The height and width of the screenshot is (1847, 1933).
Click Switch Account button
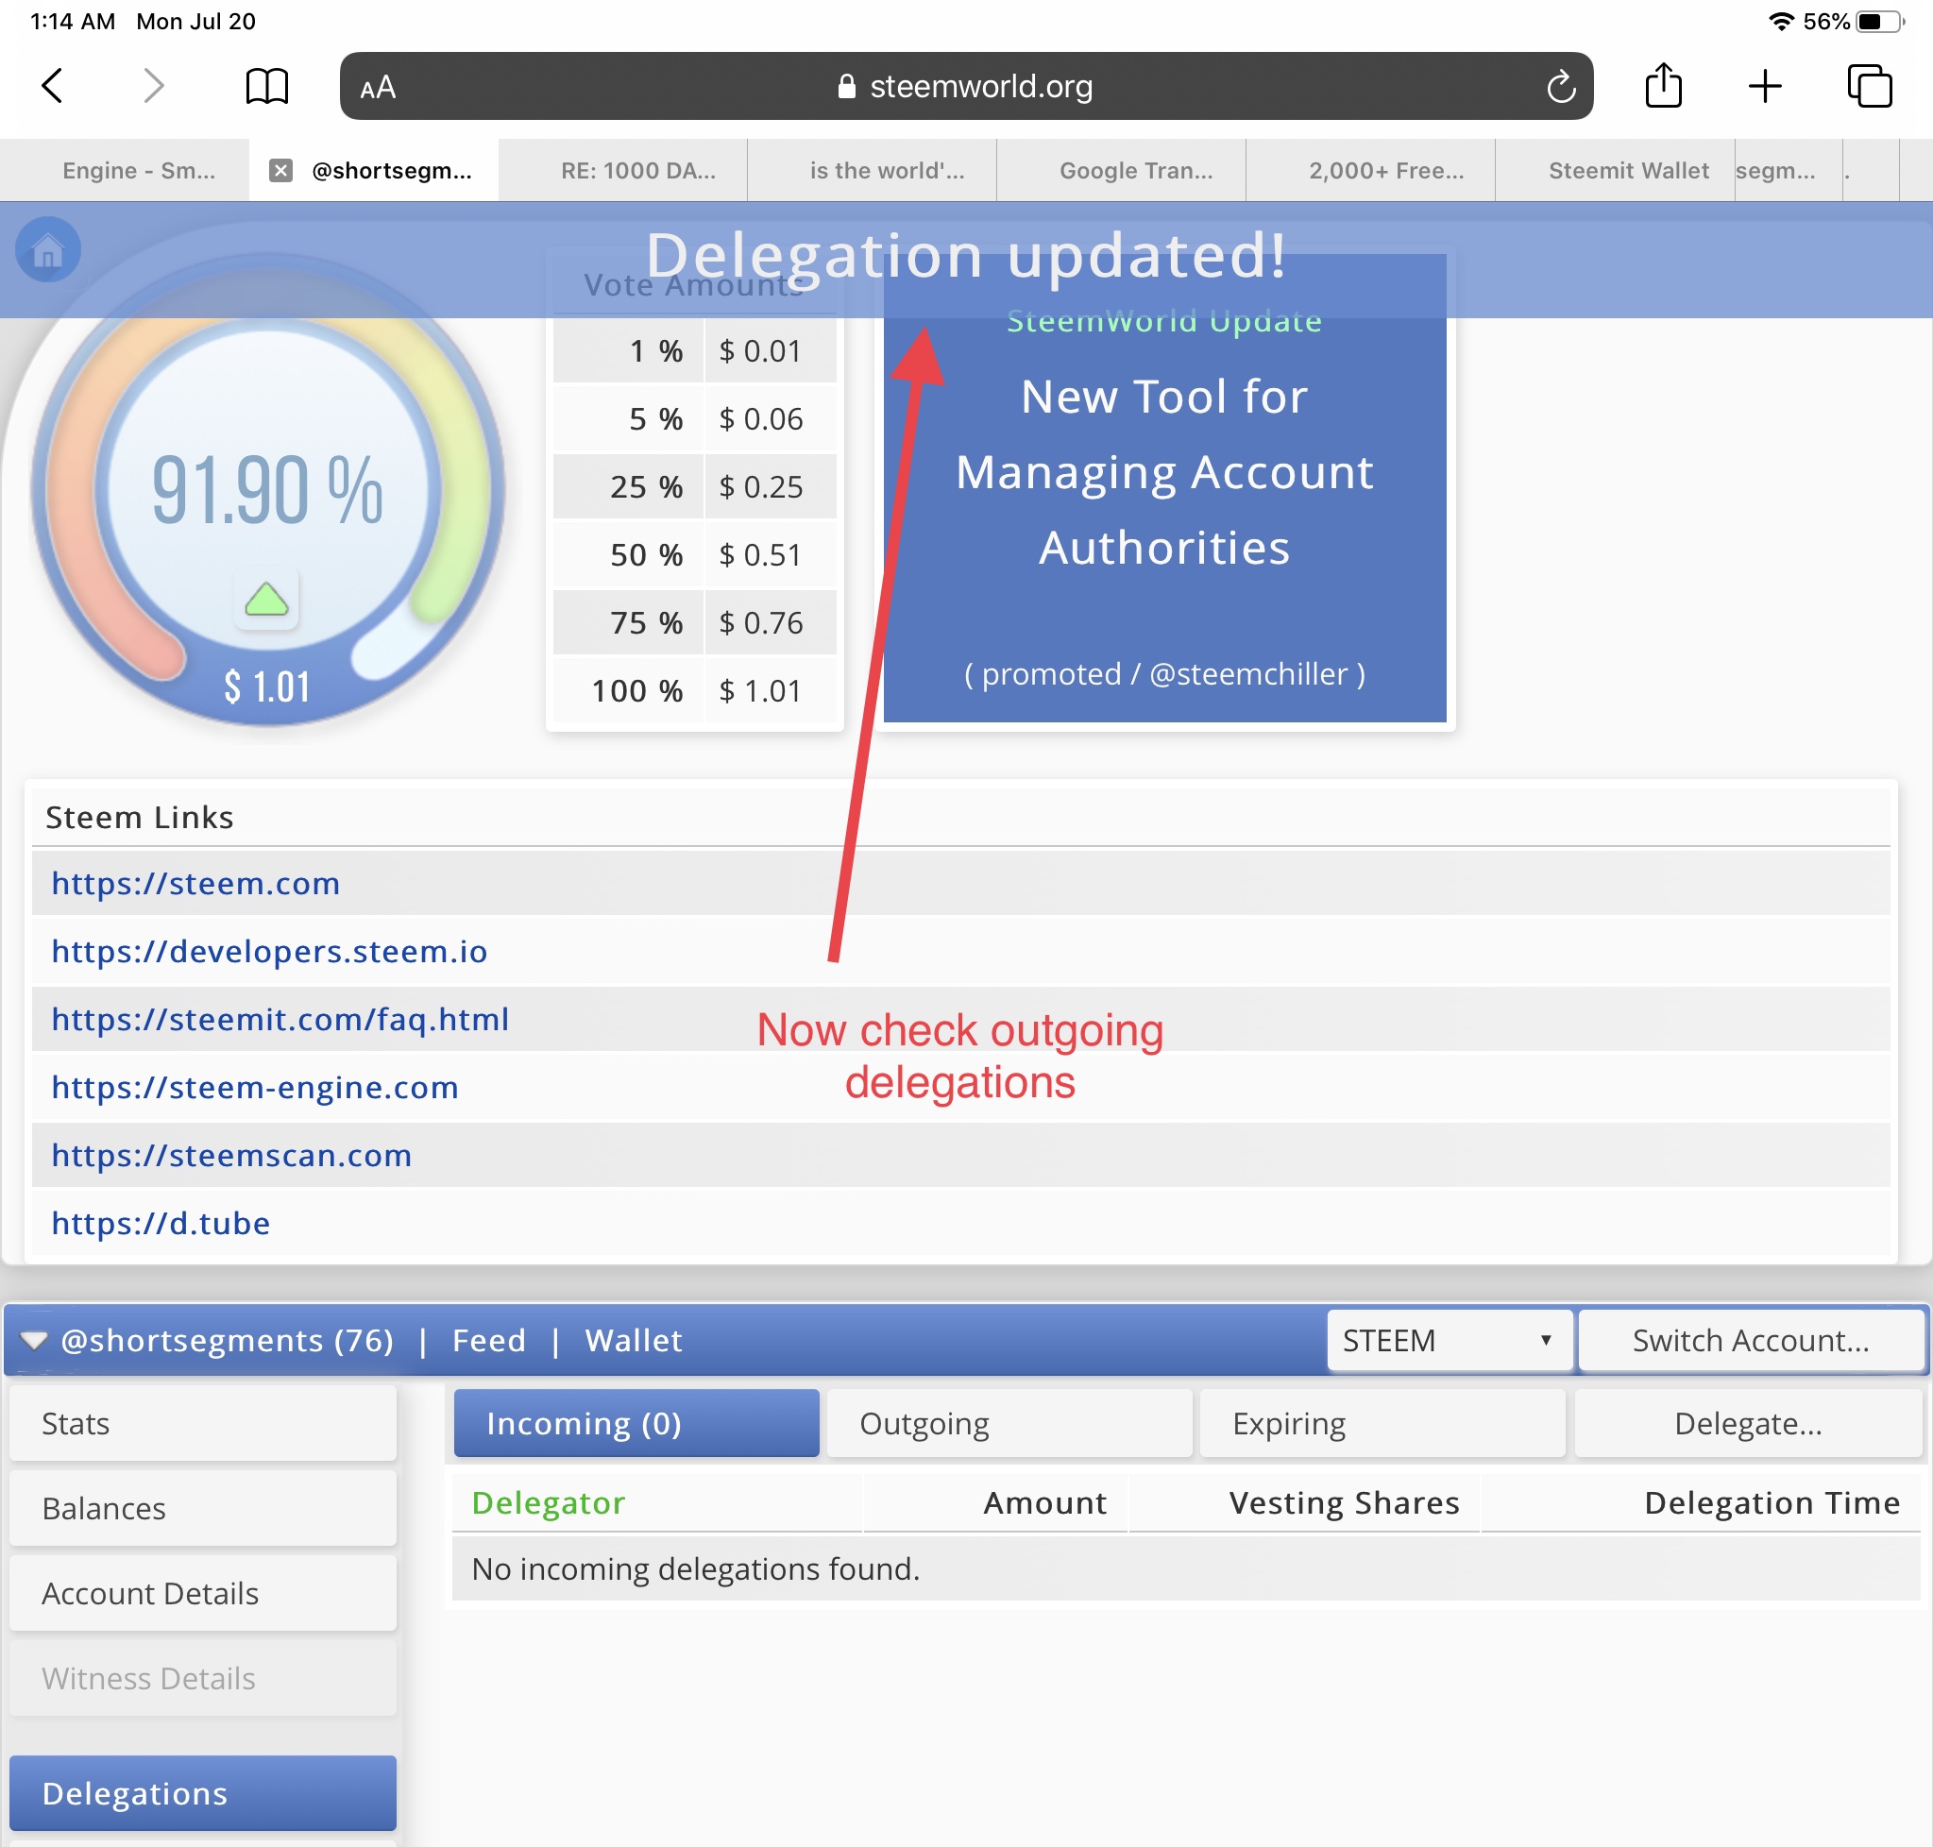(x=1750, y=1340)
